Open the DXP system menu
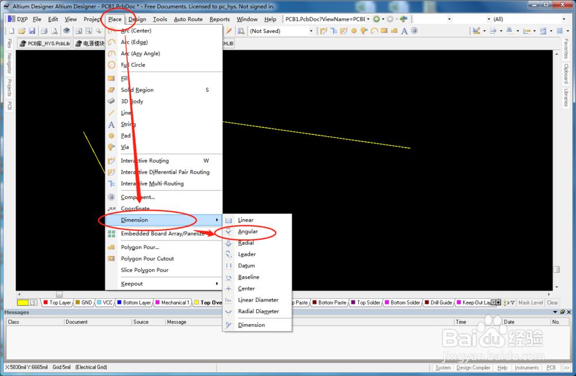576x376 pixels. [x=18, y=19]
